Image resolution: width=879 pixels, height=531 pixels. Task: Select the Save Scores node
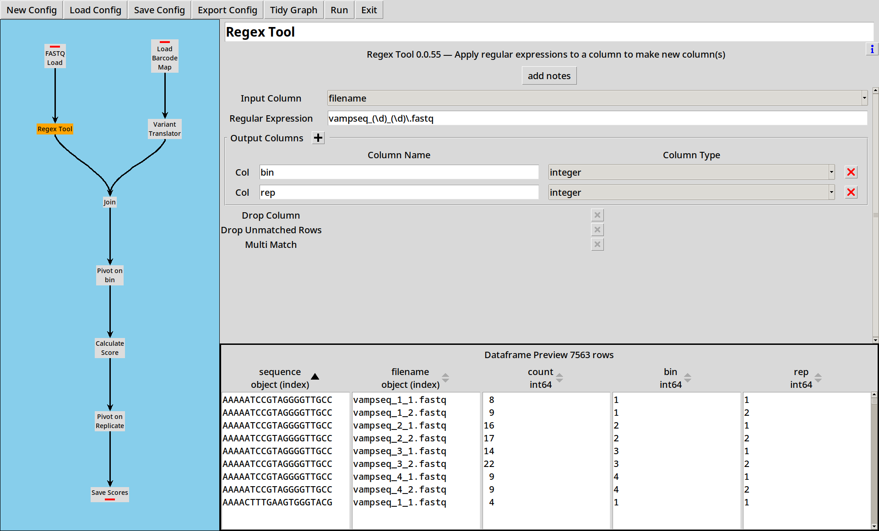[110, 494]
